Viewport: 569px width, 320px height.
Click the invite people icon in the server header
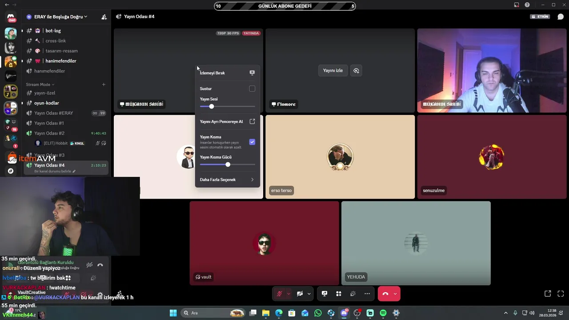pyautogui.click(x=104, y=17)
